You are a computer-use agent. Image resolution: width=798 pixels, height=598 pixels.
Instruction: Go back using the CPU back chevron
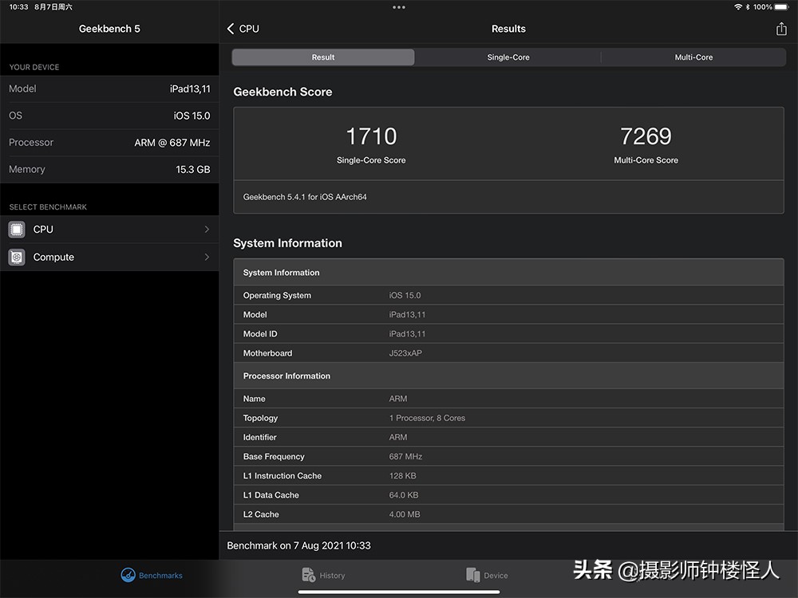click(231, 29)
